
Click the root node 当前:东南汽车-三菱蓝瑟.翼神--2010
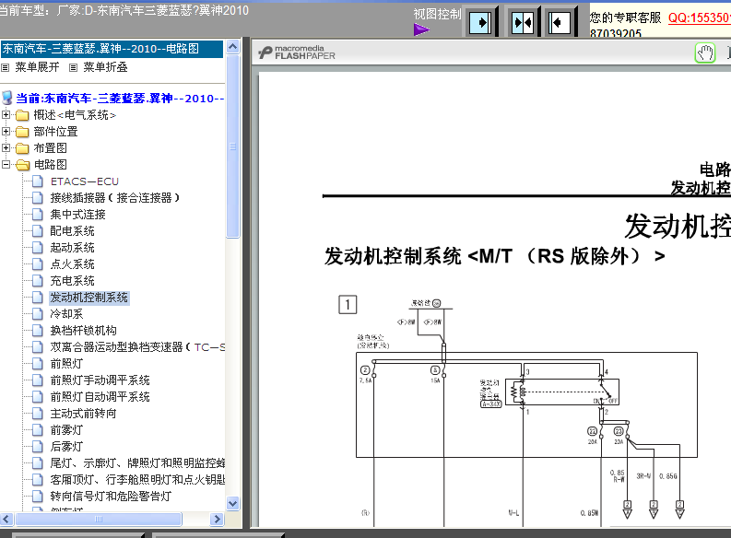pos(120,99)
